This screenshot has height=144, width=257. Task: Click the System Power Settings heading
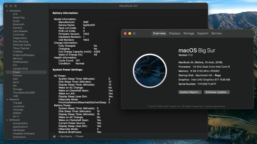point(67,70)
